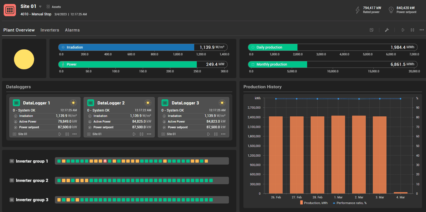Click the sun status icon on DataLogger 1

click(x=73, y=103)
